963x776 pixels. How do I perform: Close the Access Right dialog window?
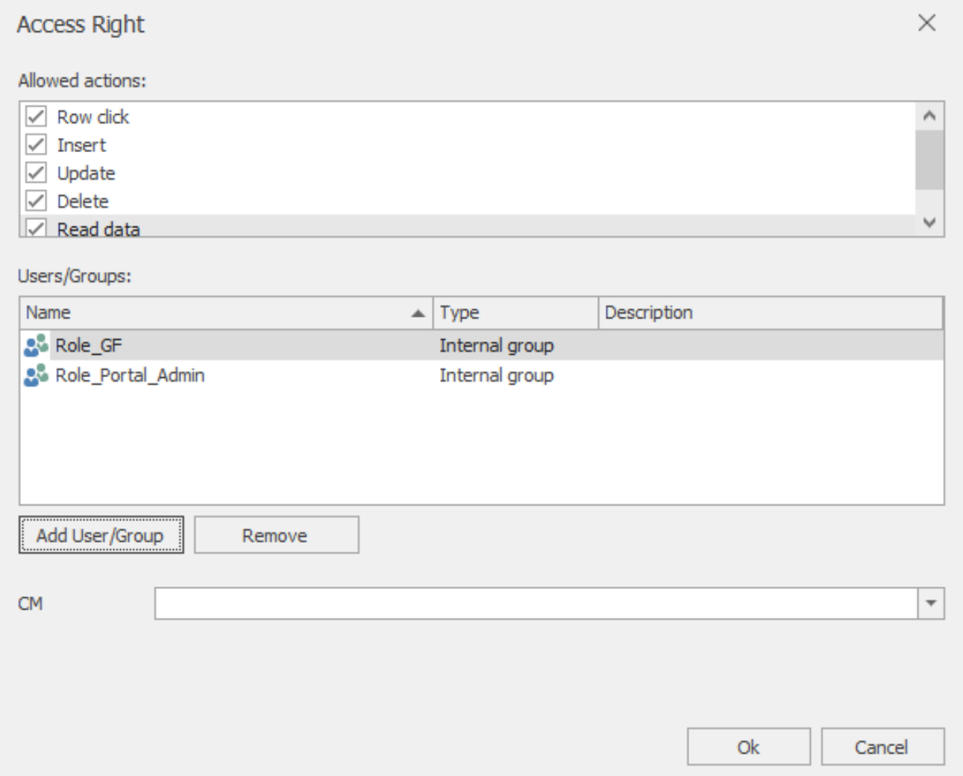tap(926, 23)
